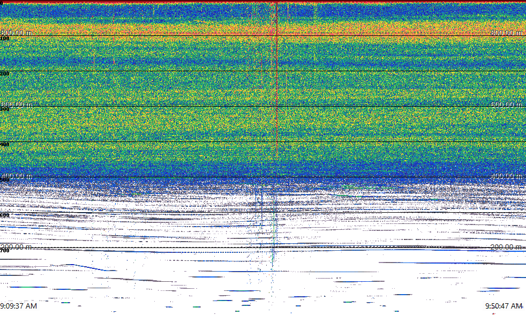Select the bold 600 range label
This screenshot has width=526, height=315.
(x=5, y=215)
